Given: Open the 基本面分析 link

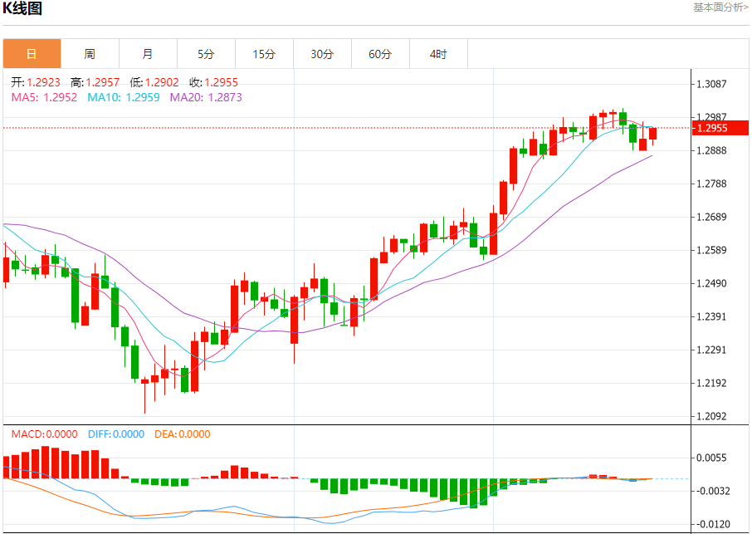Looking at the screenshot, I should [x=720, y=7].
